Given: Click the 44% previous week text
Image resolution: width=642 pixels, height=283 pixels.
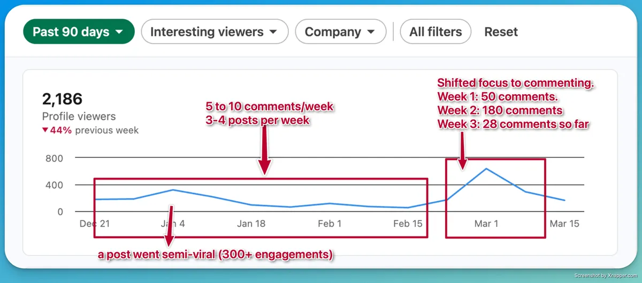Looking at the screenshot, I should click(94, 131).
